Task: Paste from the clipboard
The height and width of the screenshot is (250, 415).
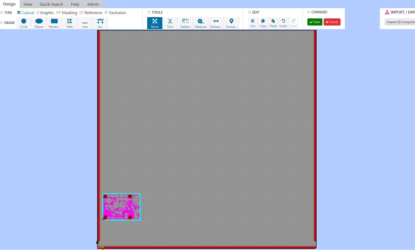Action: pos(273,23)
